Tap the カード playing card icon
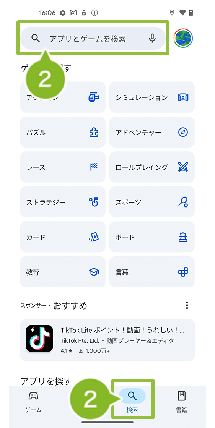The width and height of the screenshot is (215, 428). 94,237
